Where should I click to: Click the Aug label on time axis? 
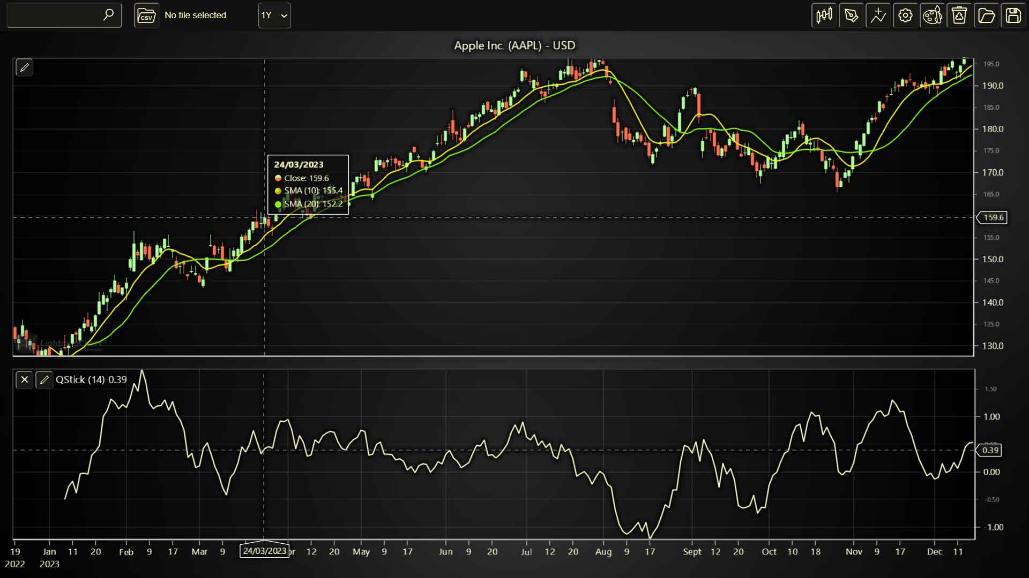(603, 552)
